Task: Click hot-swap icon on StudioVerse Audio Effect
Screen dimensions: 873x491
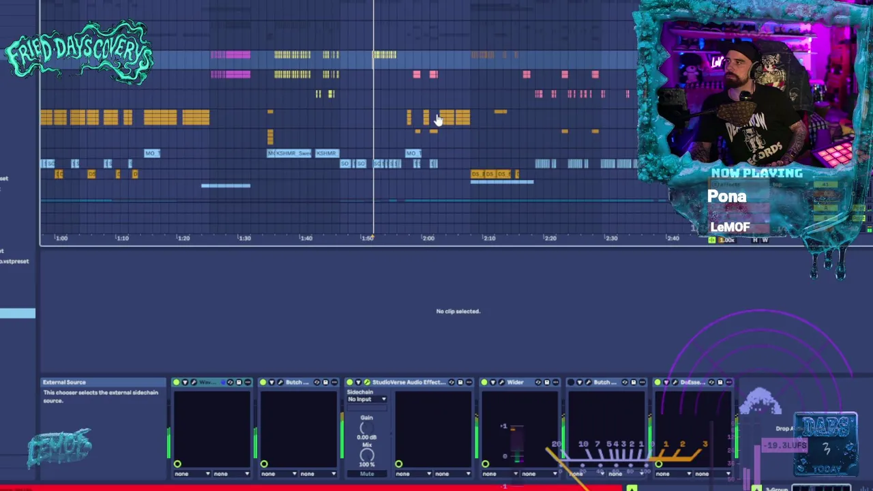Action: point(452,383)
